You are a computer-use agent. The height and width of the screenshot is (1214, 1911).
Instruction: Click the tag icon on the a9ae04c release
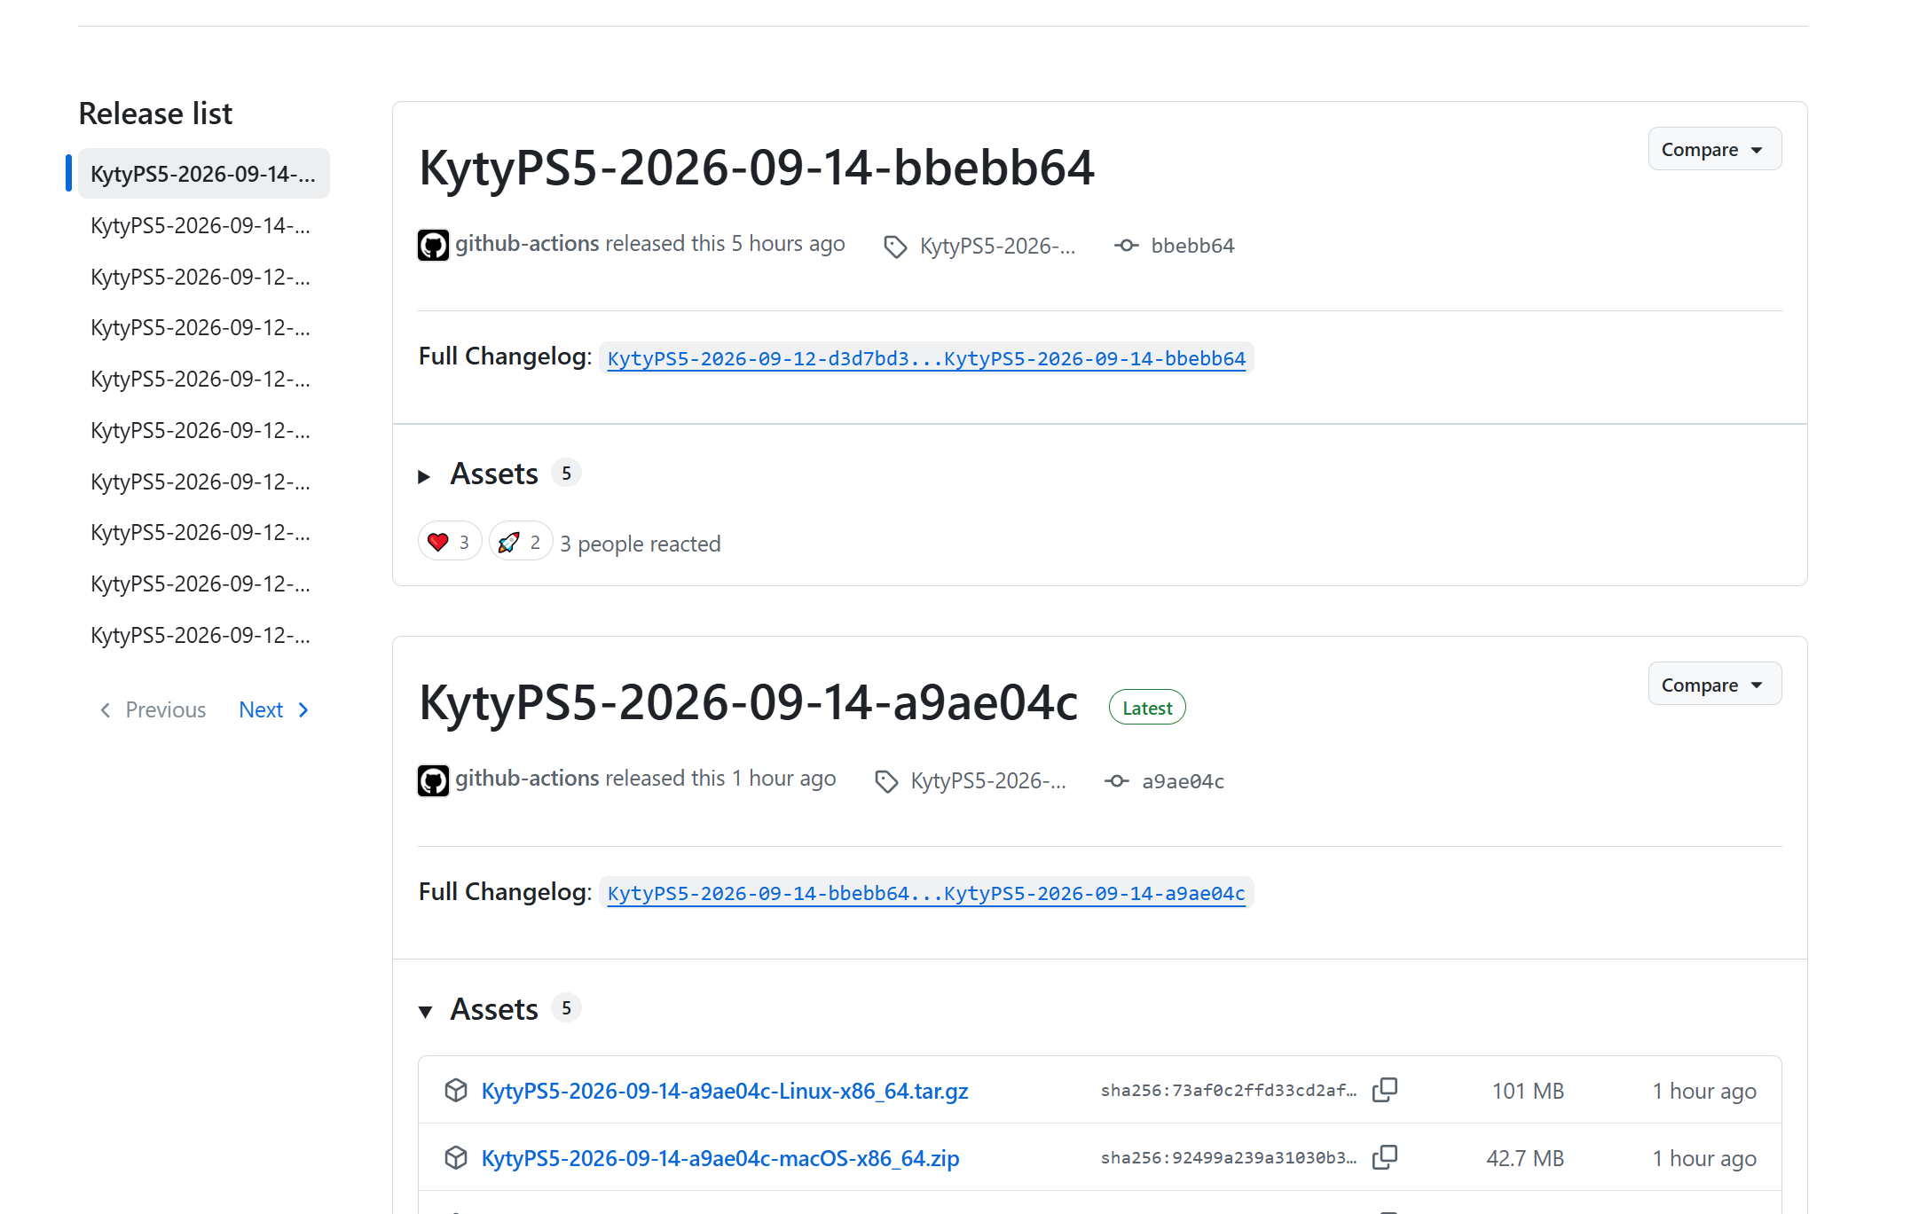(x=886, y=781)
